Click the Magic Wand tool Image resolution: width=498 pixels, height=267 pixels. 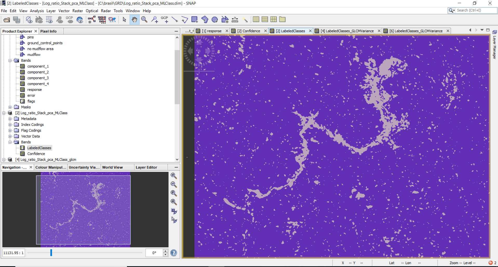point(245,20)
